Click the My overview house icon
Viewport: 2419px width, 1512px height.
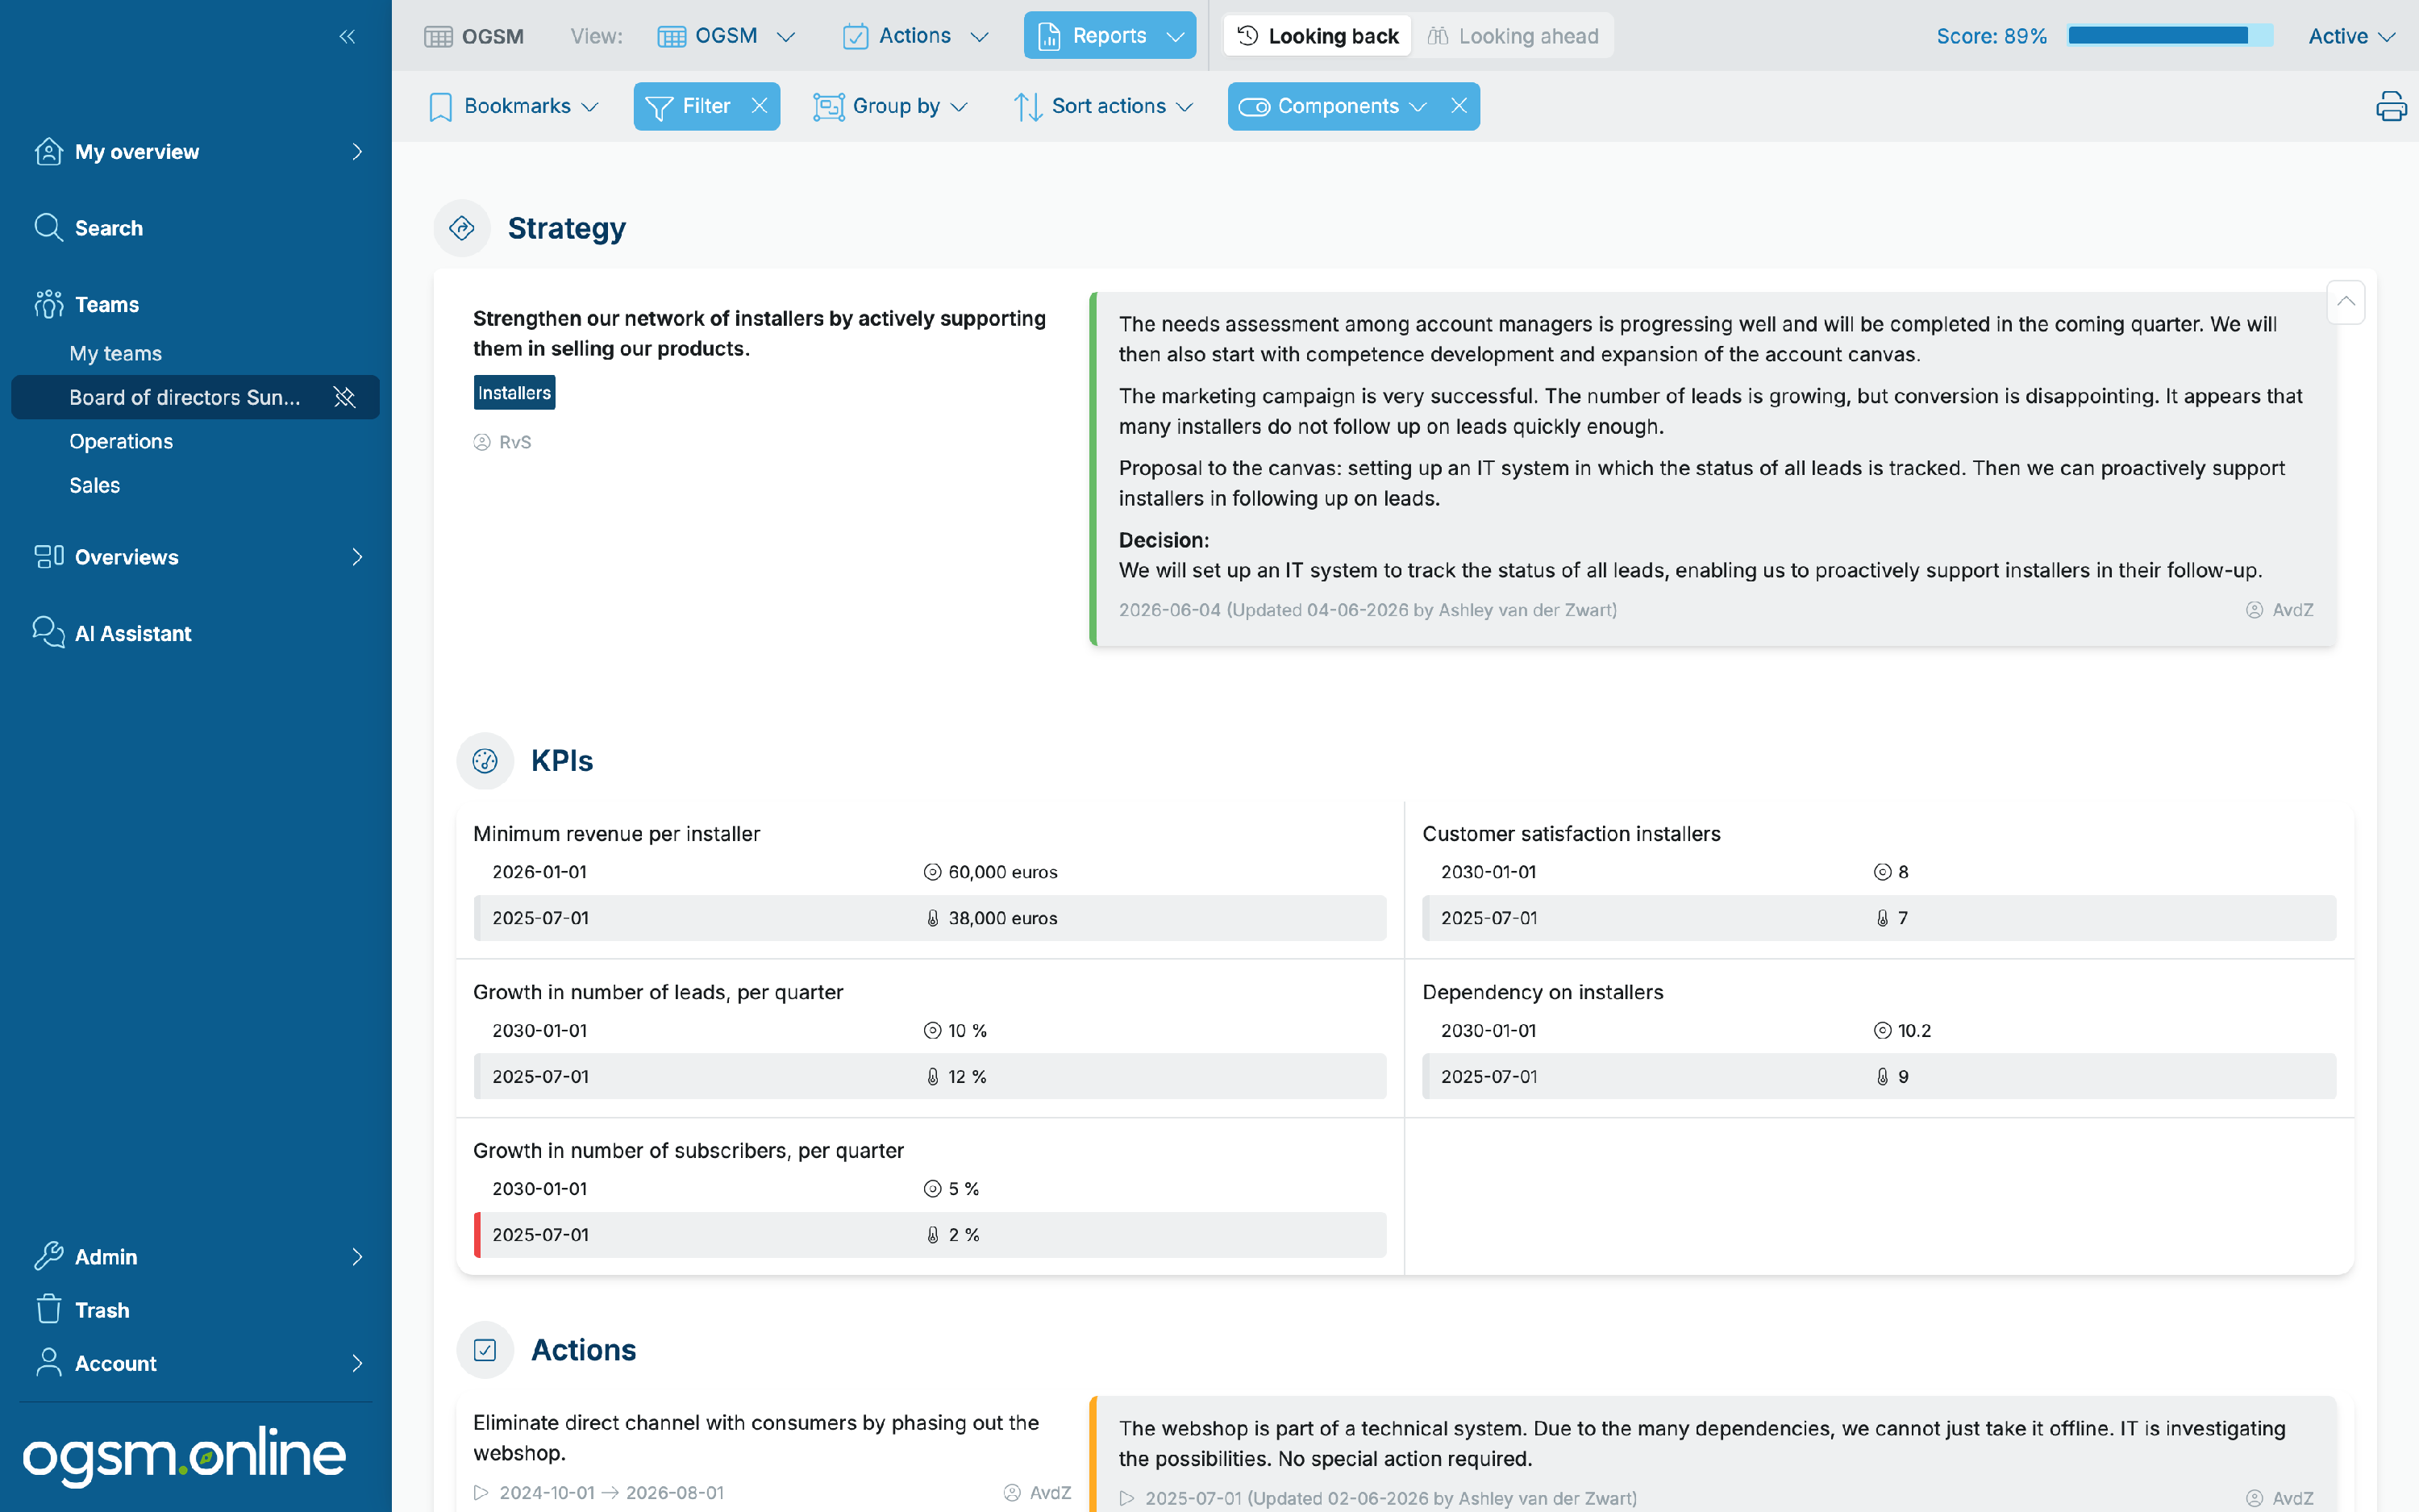click(48, 151)
